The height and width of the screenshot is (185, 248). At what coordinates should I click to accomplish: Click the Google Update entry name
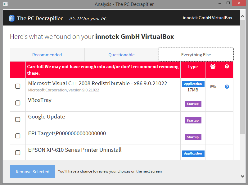coord(47,117)
